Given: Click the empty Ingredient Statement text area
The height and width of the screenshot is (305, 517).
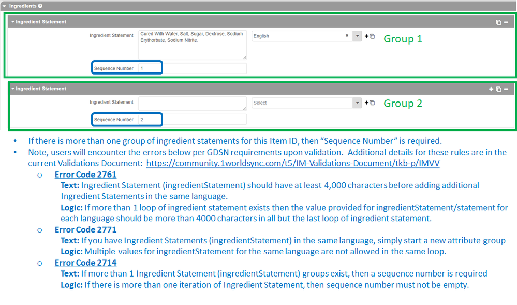Looking at the screenshot, I should coord(192,104).
